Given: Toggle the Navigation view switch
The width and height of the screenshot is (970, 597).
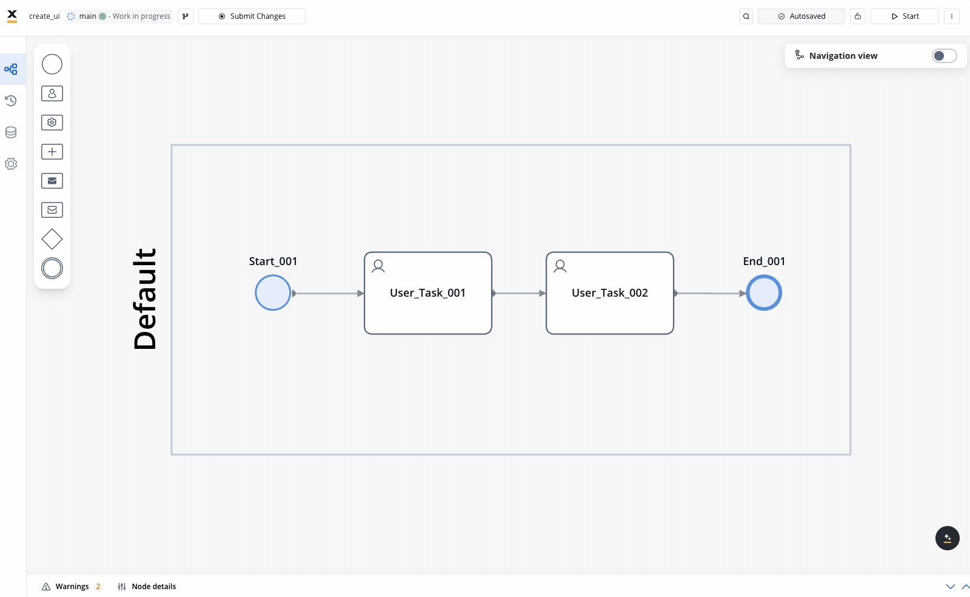Looking at the screenshot, I should pyautogui.click(x=945, y=56).
